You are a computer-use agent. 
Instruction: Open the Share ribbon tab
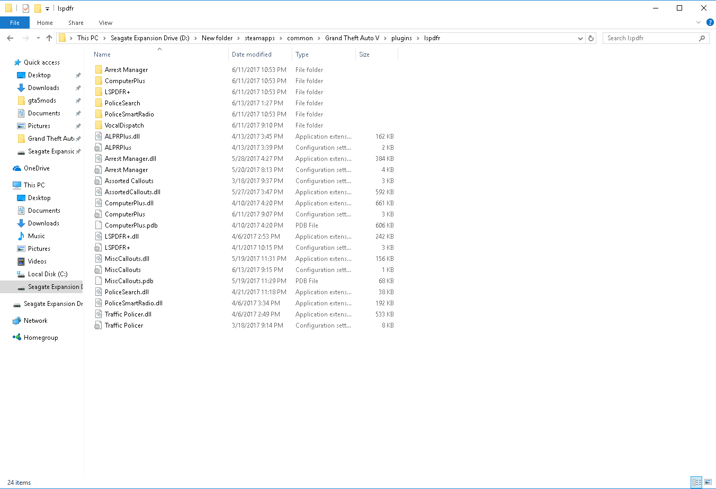tap(76, 23)
